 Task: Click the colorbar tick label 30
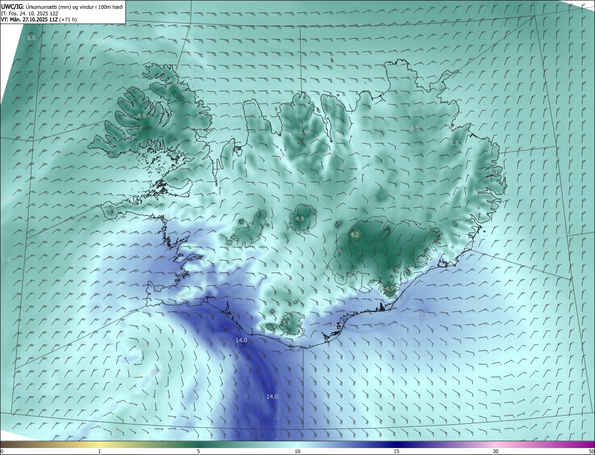[x=496, y=451]
